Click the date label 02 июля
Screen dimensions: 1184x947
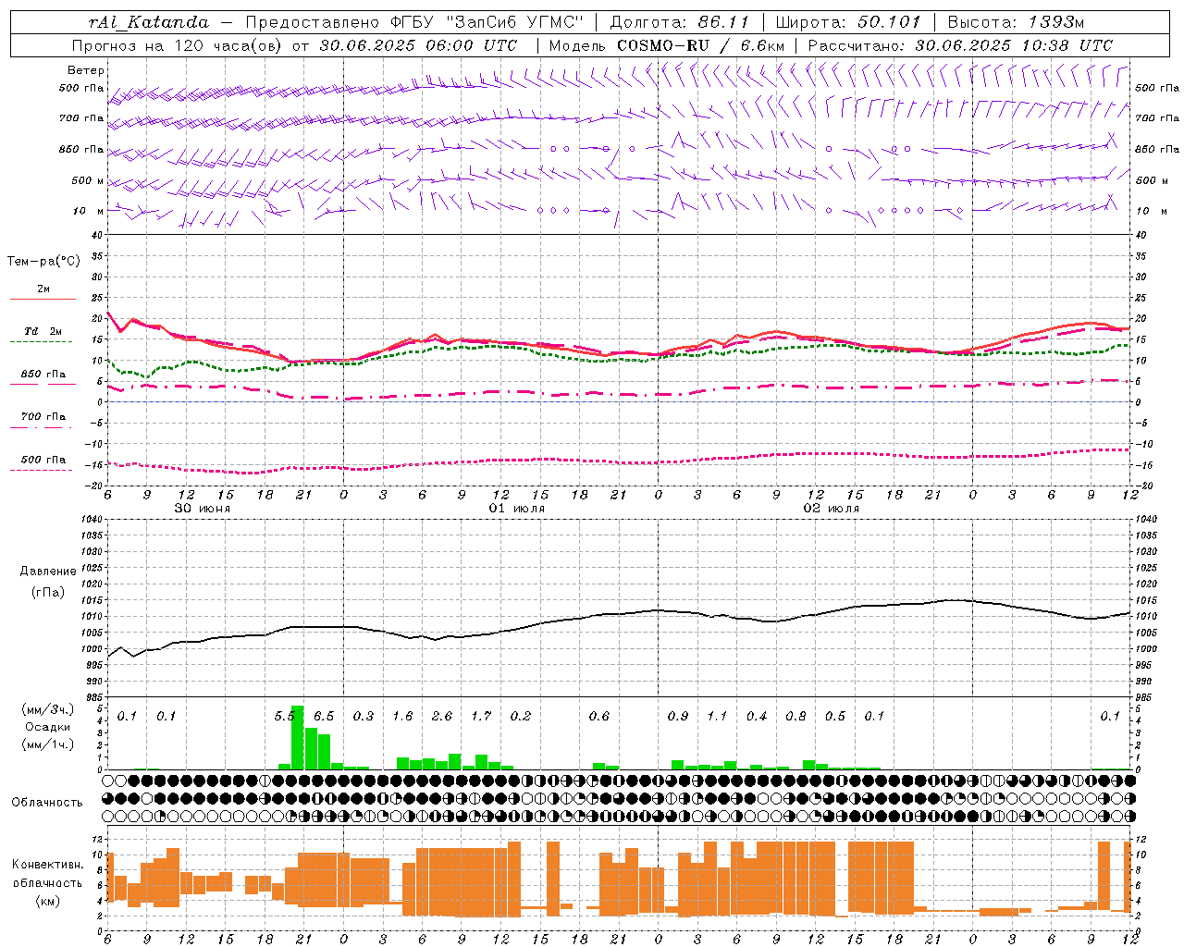831,509
